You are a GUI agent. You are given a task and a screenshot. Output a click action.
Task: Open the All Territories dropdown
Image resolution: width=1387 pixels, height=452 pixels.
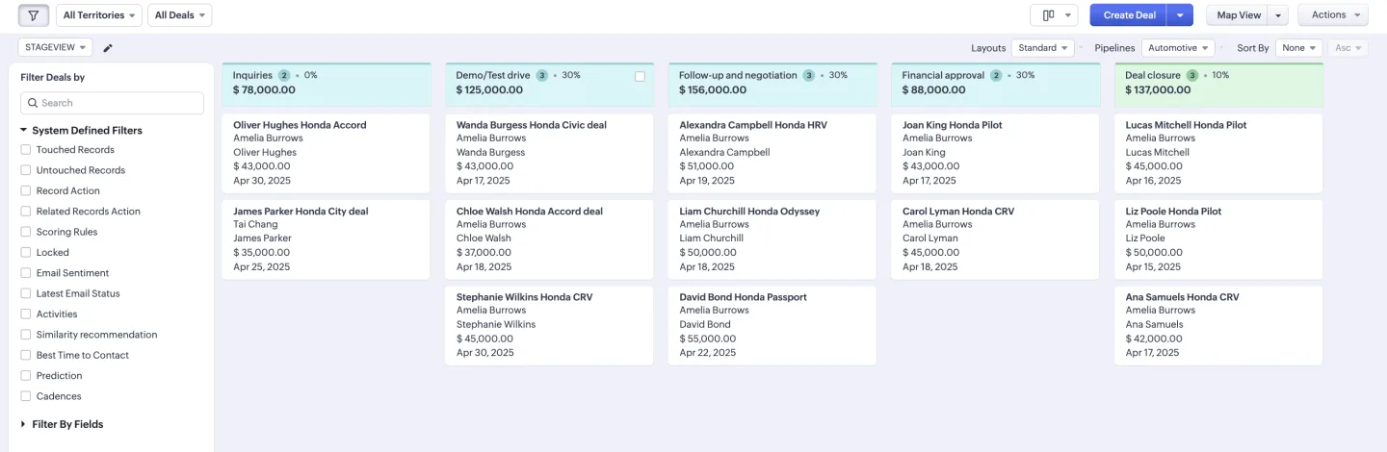[x=98, y=15]
